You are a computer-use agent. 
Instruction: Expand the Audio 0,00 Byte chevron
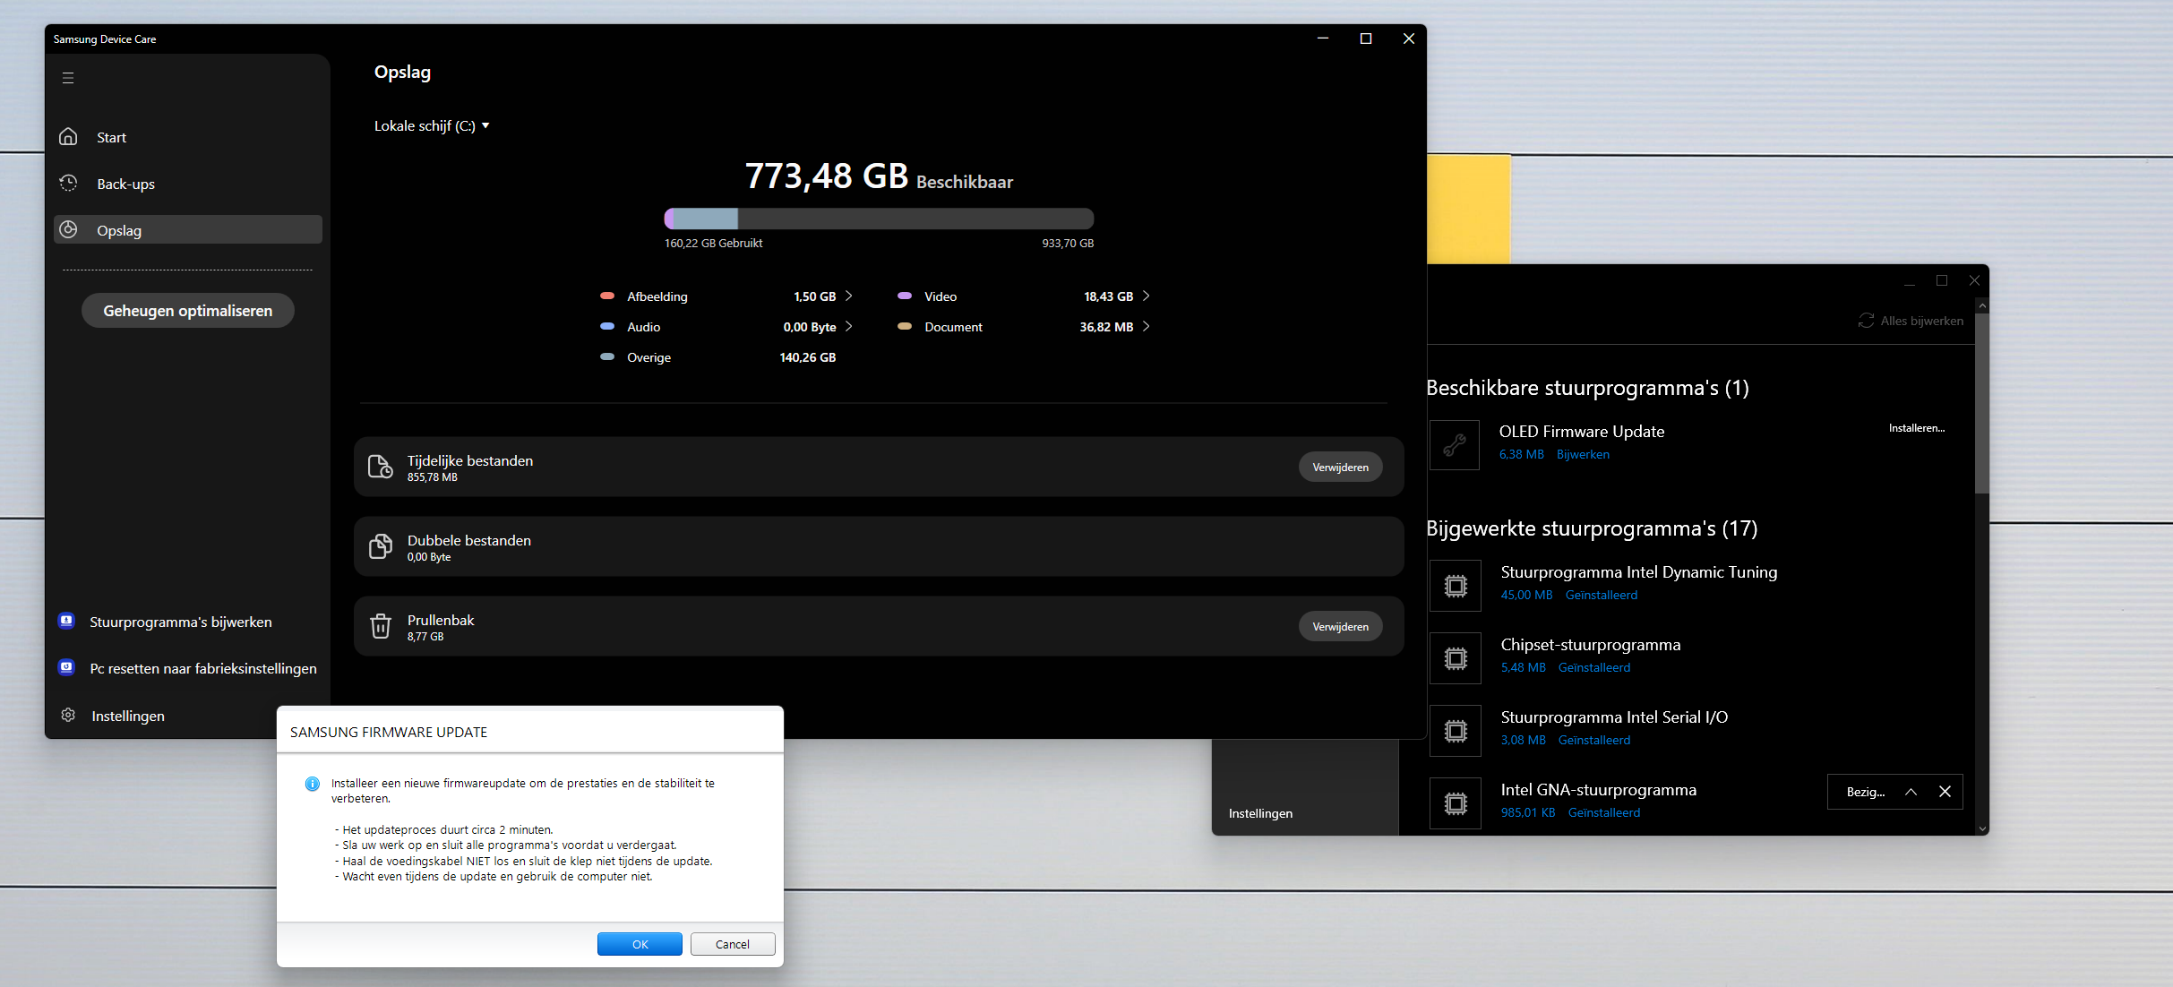point(848,326)
